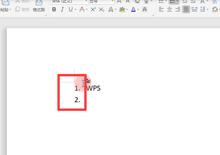Apply blue font color
The image size is (220, 155).
click(x=133, y=10)
